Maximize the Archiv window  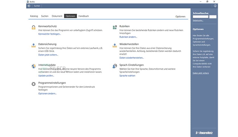coord(207,1)
